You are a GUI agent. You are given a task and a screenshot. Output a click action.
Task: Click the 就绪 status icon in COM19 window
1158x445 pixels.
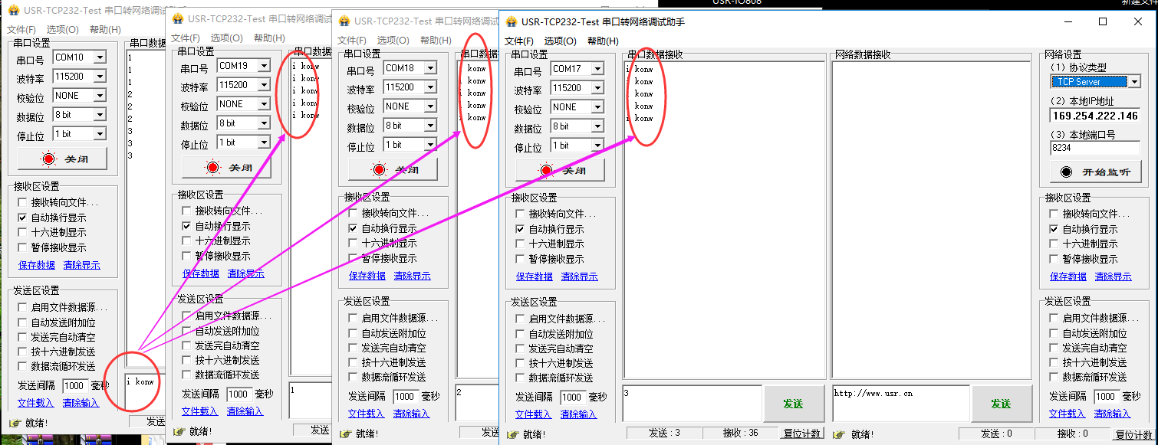pyautogui.click(x=179, y=431)
